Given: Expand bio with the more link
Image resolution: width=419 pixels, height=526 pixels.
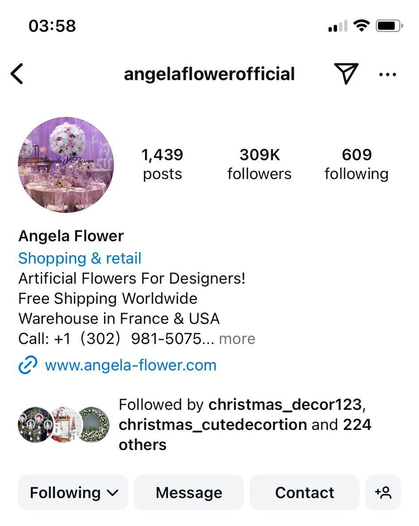Looking at the screenshot, I should click(x=237, y=339).
